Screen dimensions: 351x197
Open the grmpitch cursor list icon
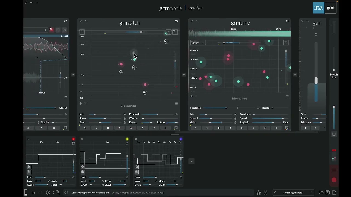tap(177, 103)
